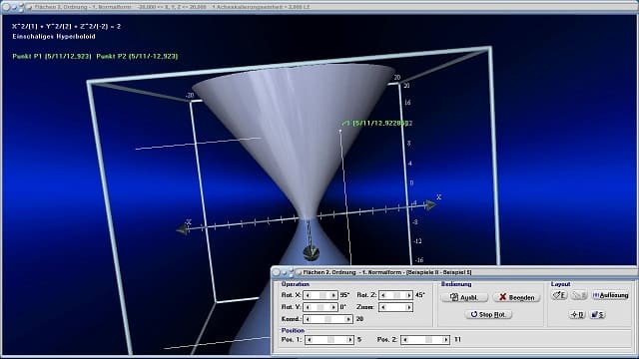Click the Rot. Y scrollbar thumb
639x359 pixels.
(x=320, y=307)
